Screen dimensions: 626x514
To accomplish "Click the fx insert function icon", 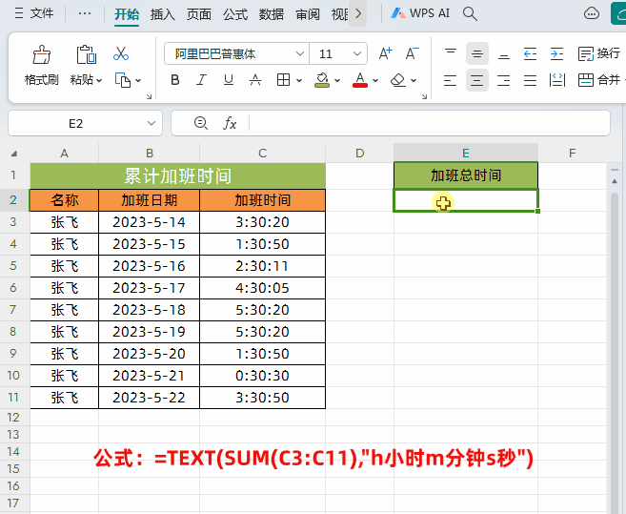I will click(x=230, y=124).
